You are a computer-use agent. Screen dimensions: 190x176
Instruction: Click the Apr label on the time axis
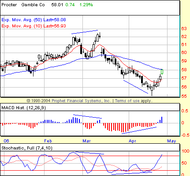click(132, 141)
